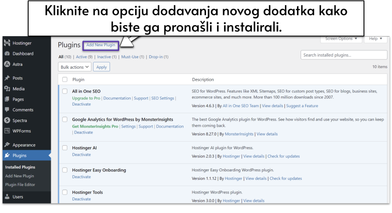Viewport: 392px width, 213px height.
Task: Deactivate Hostinger Easy Onboarding plugin
Action: (81, 177)
